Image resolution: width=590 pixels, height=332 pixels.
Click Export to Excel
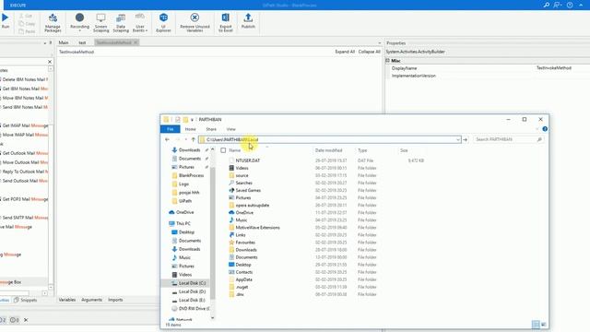[x=225, y=22]
